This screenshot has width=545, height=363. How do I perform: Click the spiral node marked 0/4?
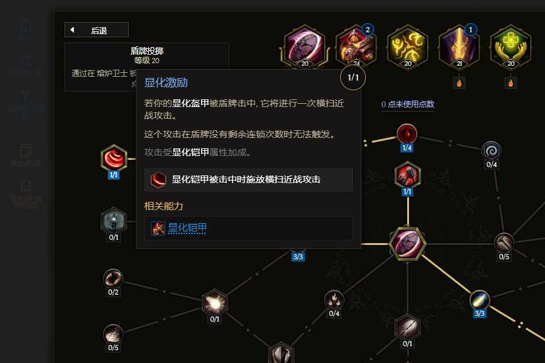click(492, 151)
